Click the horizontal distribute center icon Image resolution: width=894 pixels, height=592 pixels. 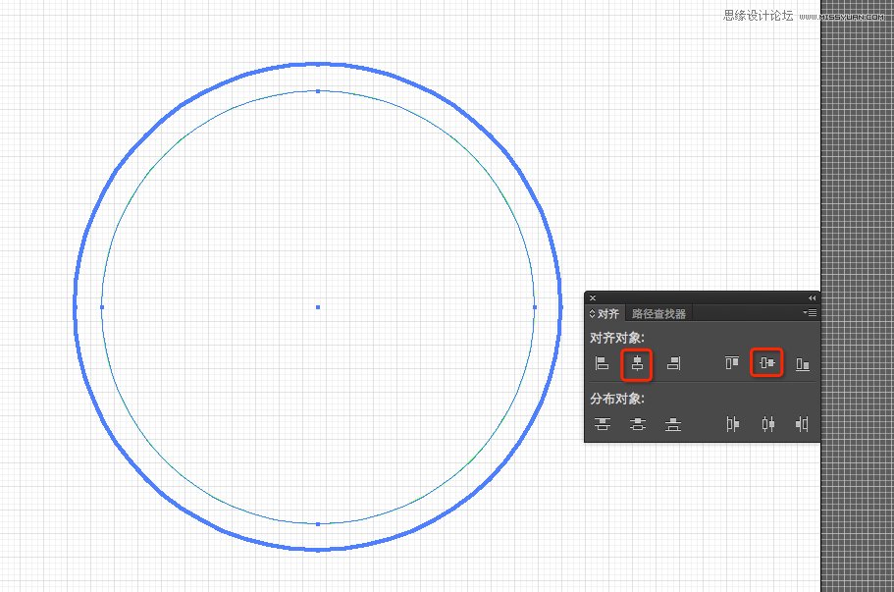point(767,424)
